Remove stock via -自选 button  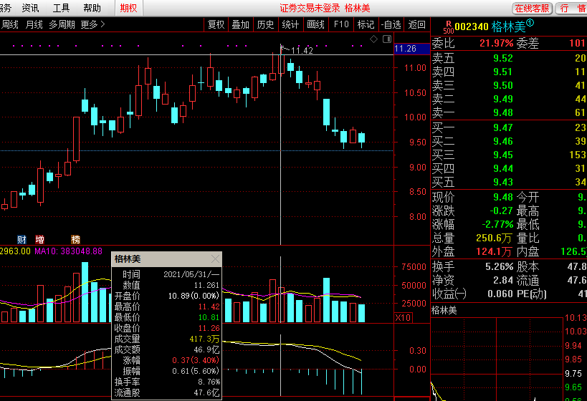click(x=391, y=24)
